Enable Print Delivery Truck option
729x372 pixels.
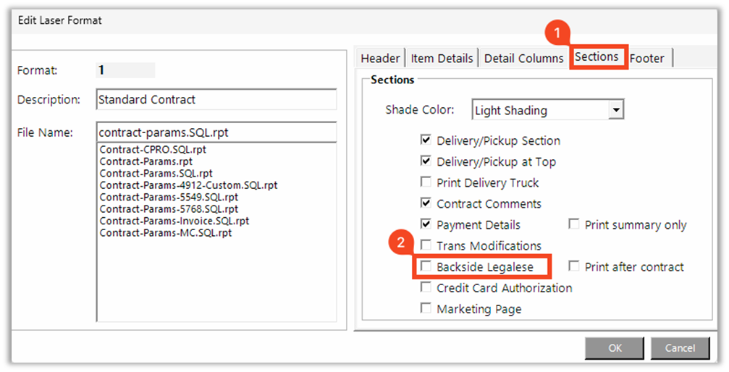point(426,183)
